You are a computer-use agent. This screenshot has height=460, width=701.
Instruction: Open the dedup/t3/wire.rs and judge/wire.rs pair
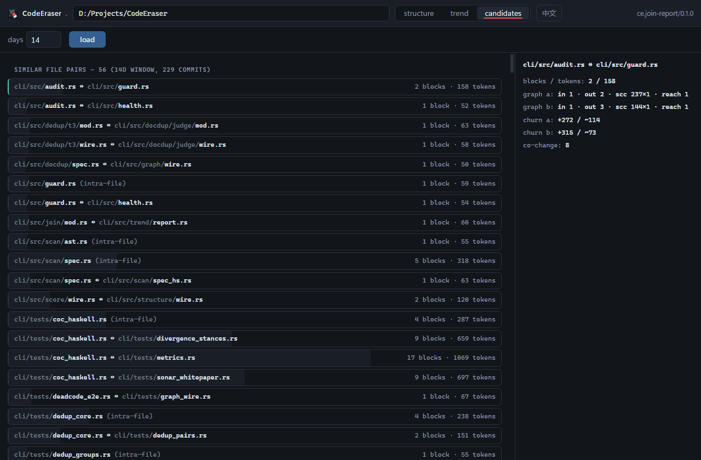pos(255,145)
